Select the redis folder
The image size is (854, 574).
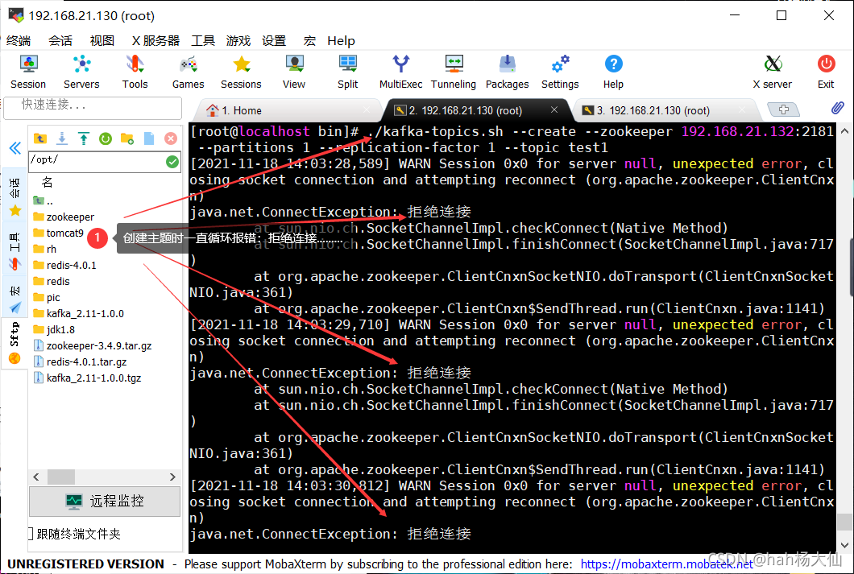click(52, 281)
